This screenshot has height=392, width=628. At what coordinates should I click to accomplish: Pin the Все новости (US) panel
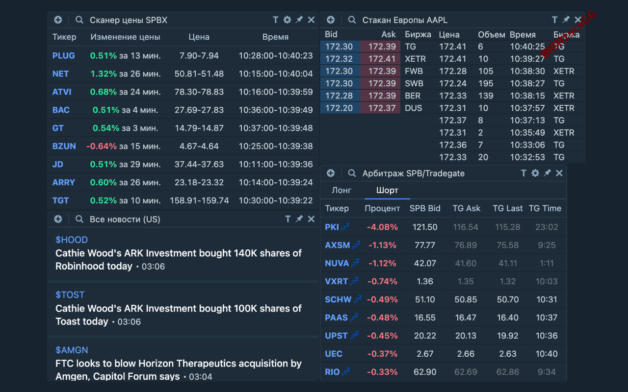(299, 219)
